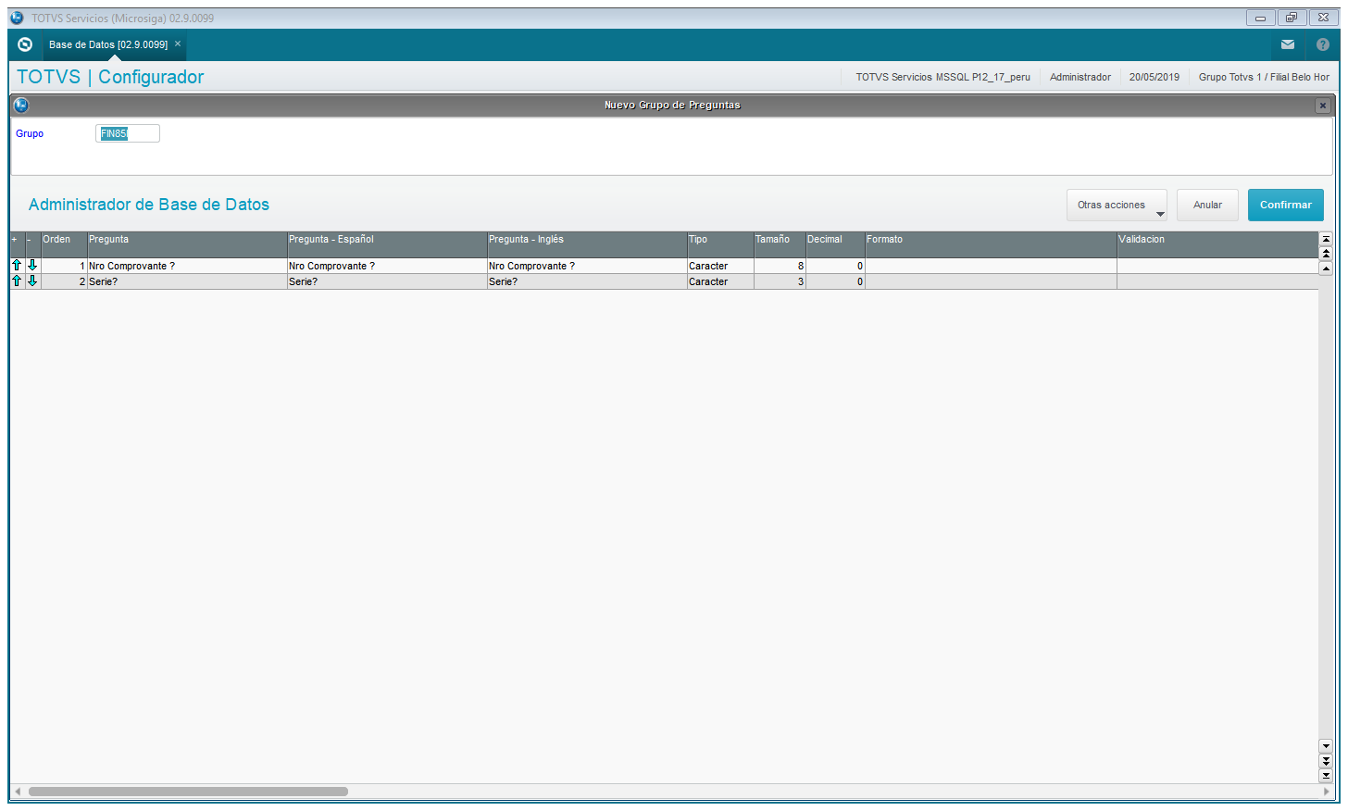Open the help question mark icon

coord(1323,44)
